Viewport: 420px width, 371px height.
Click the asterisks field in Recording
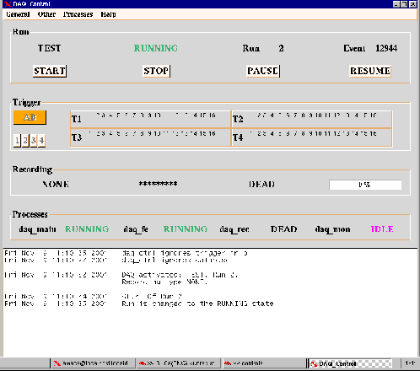click(x=158, y=184)
